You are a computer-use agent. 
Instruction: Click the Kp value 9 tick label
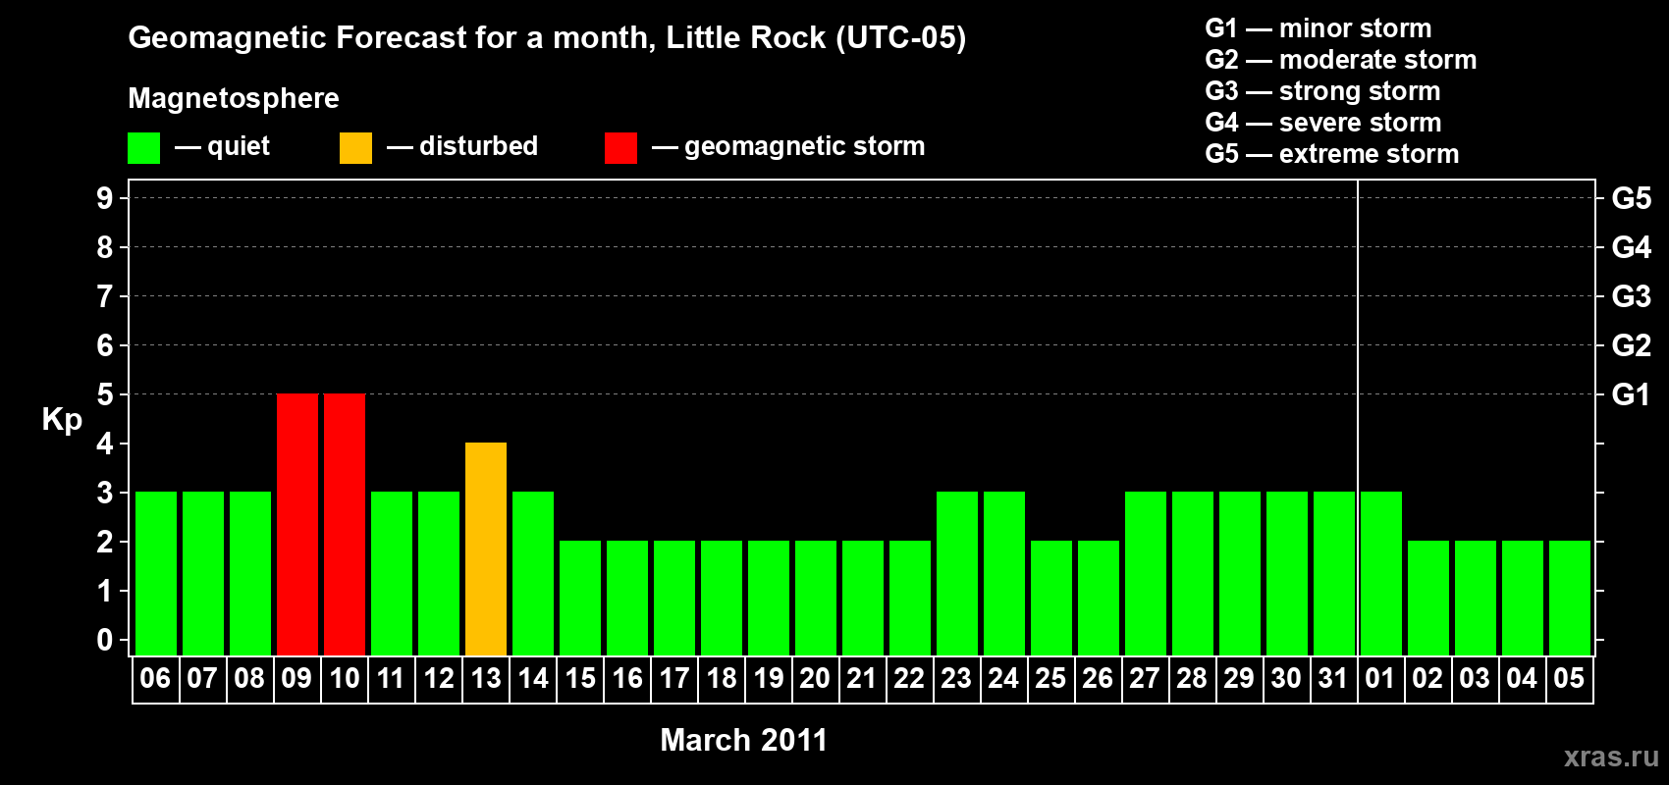tap(104, 198)
